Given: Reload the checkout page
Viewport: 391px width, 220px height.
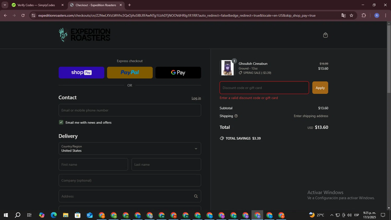Looking at the screenshot, I should tap(23, 15).
